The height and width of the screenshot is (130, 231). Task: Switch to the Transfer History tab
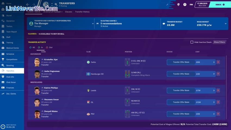(82, 12)
